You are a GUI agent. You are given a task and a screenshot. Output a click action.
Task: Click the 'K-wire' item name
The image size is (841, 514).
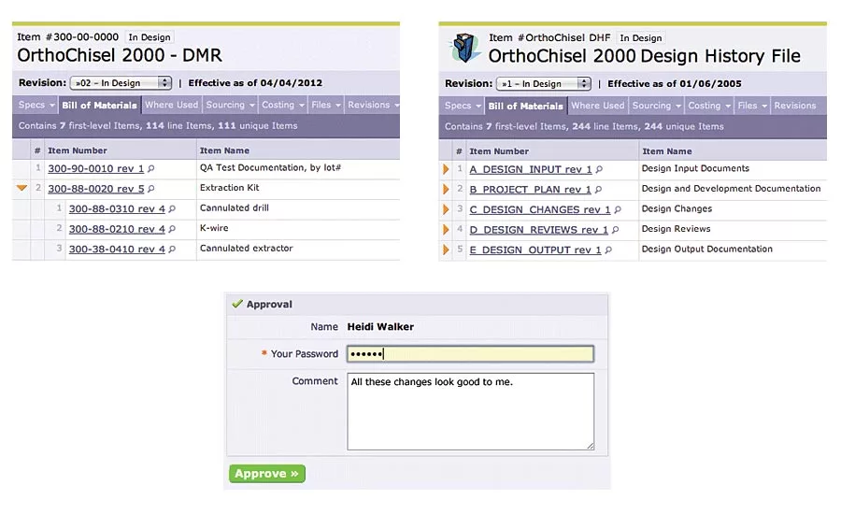(x=214, y=228)
